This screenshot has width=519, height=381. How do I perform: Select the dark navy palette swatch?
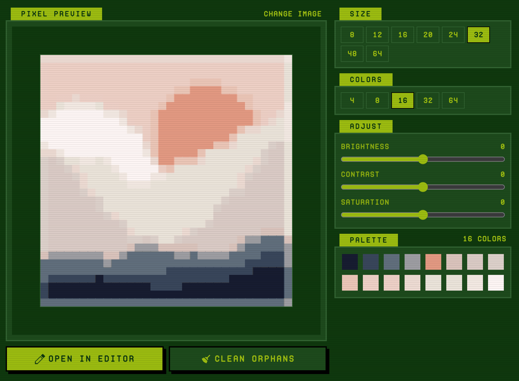click(x=350, y=262)
